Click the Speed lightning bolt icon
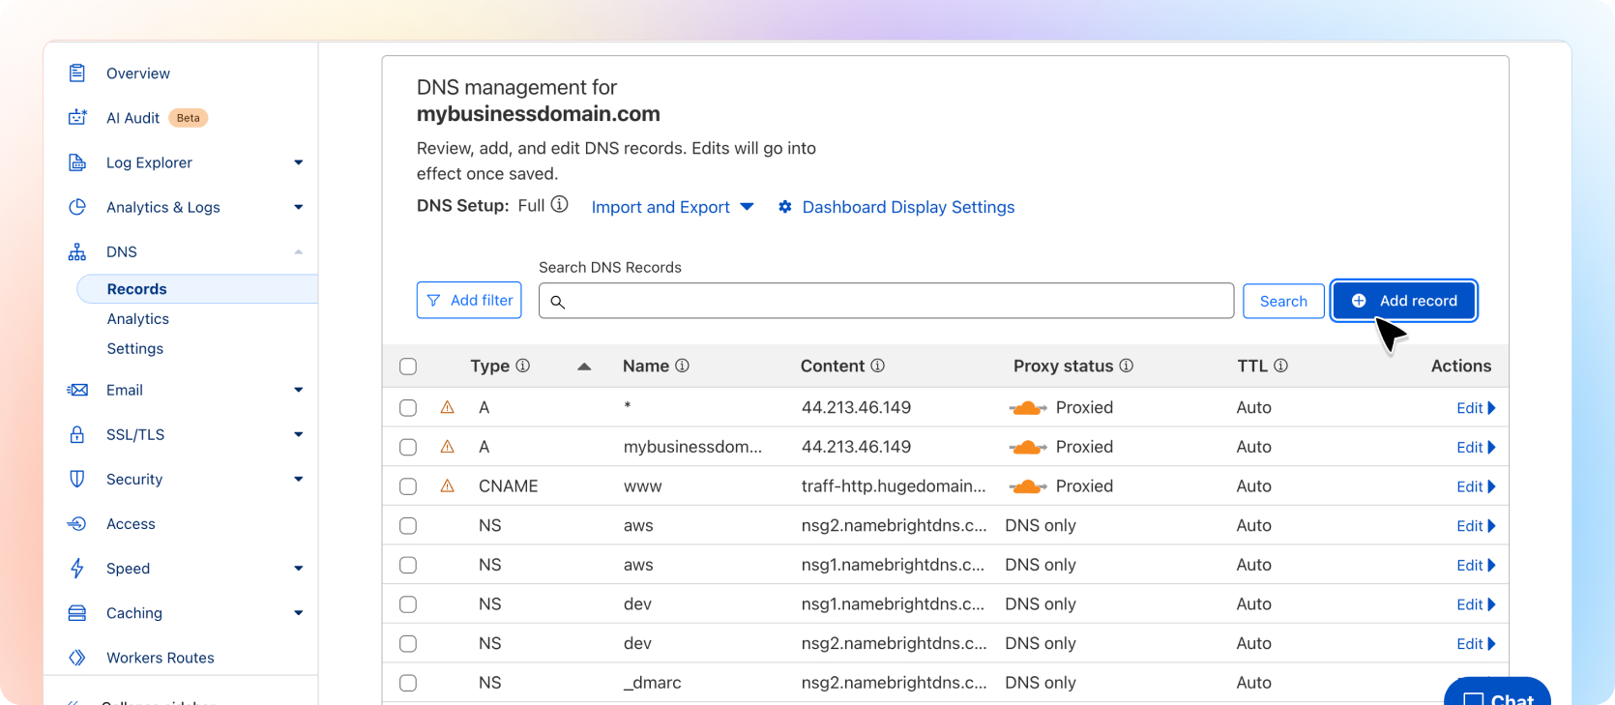 (x=77, y=569)
